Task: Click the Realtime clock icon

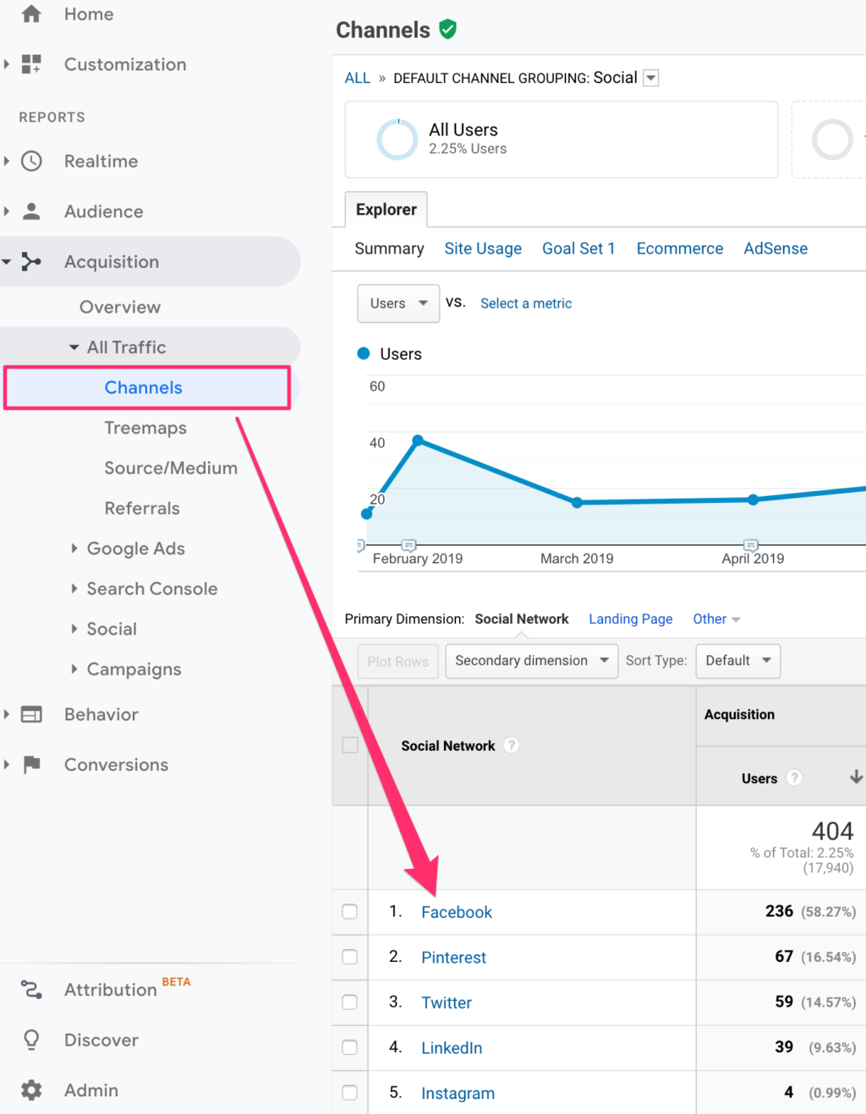Action: [x=31, y=161]
